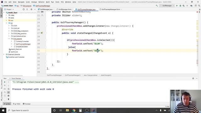Open the Build menu
The image size is (201, 113).
coord(48,2)
